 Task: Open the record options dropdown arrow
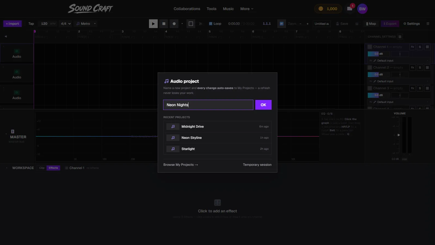coord(182,24)
